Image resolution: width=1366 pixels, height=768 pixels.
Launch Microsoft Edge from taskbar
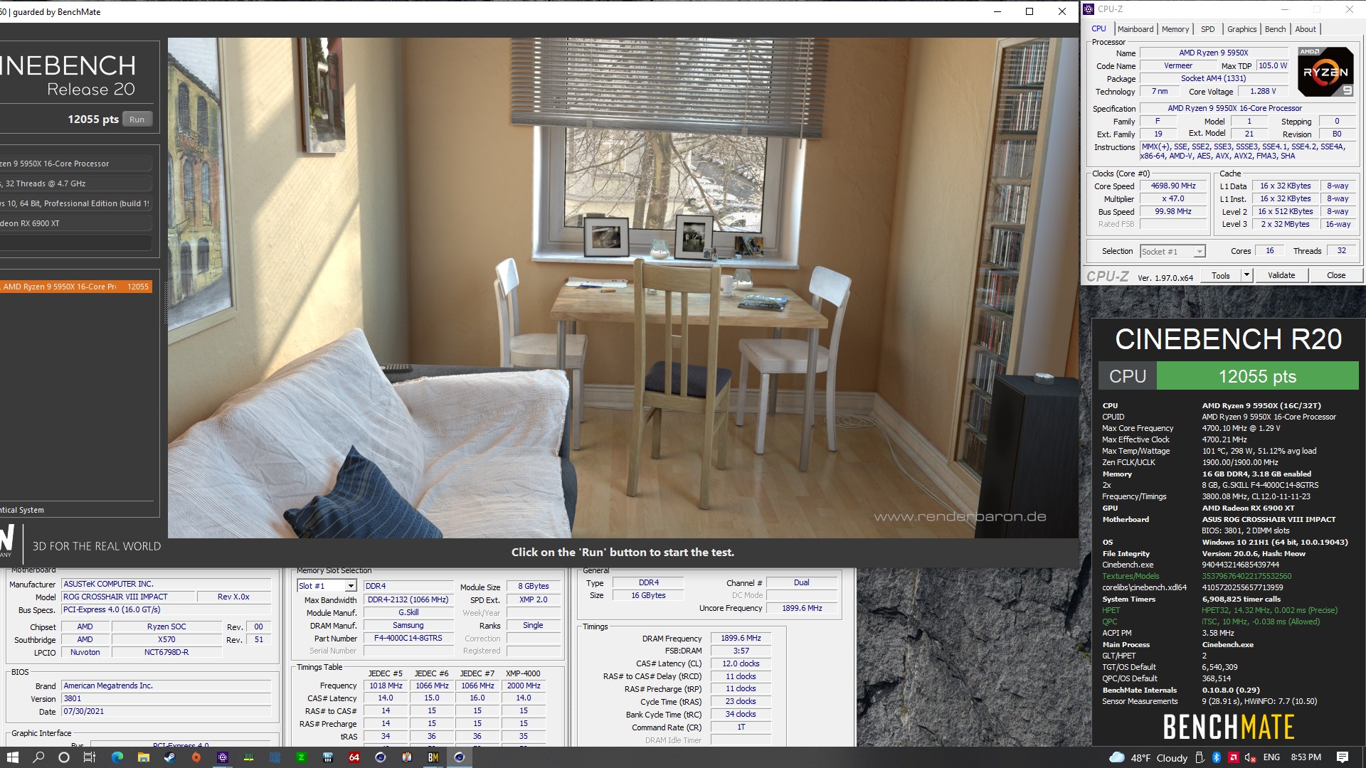coord(117,757)
